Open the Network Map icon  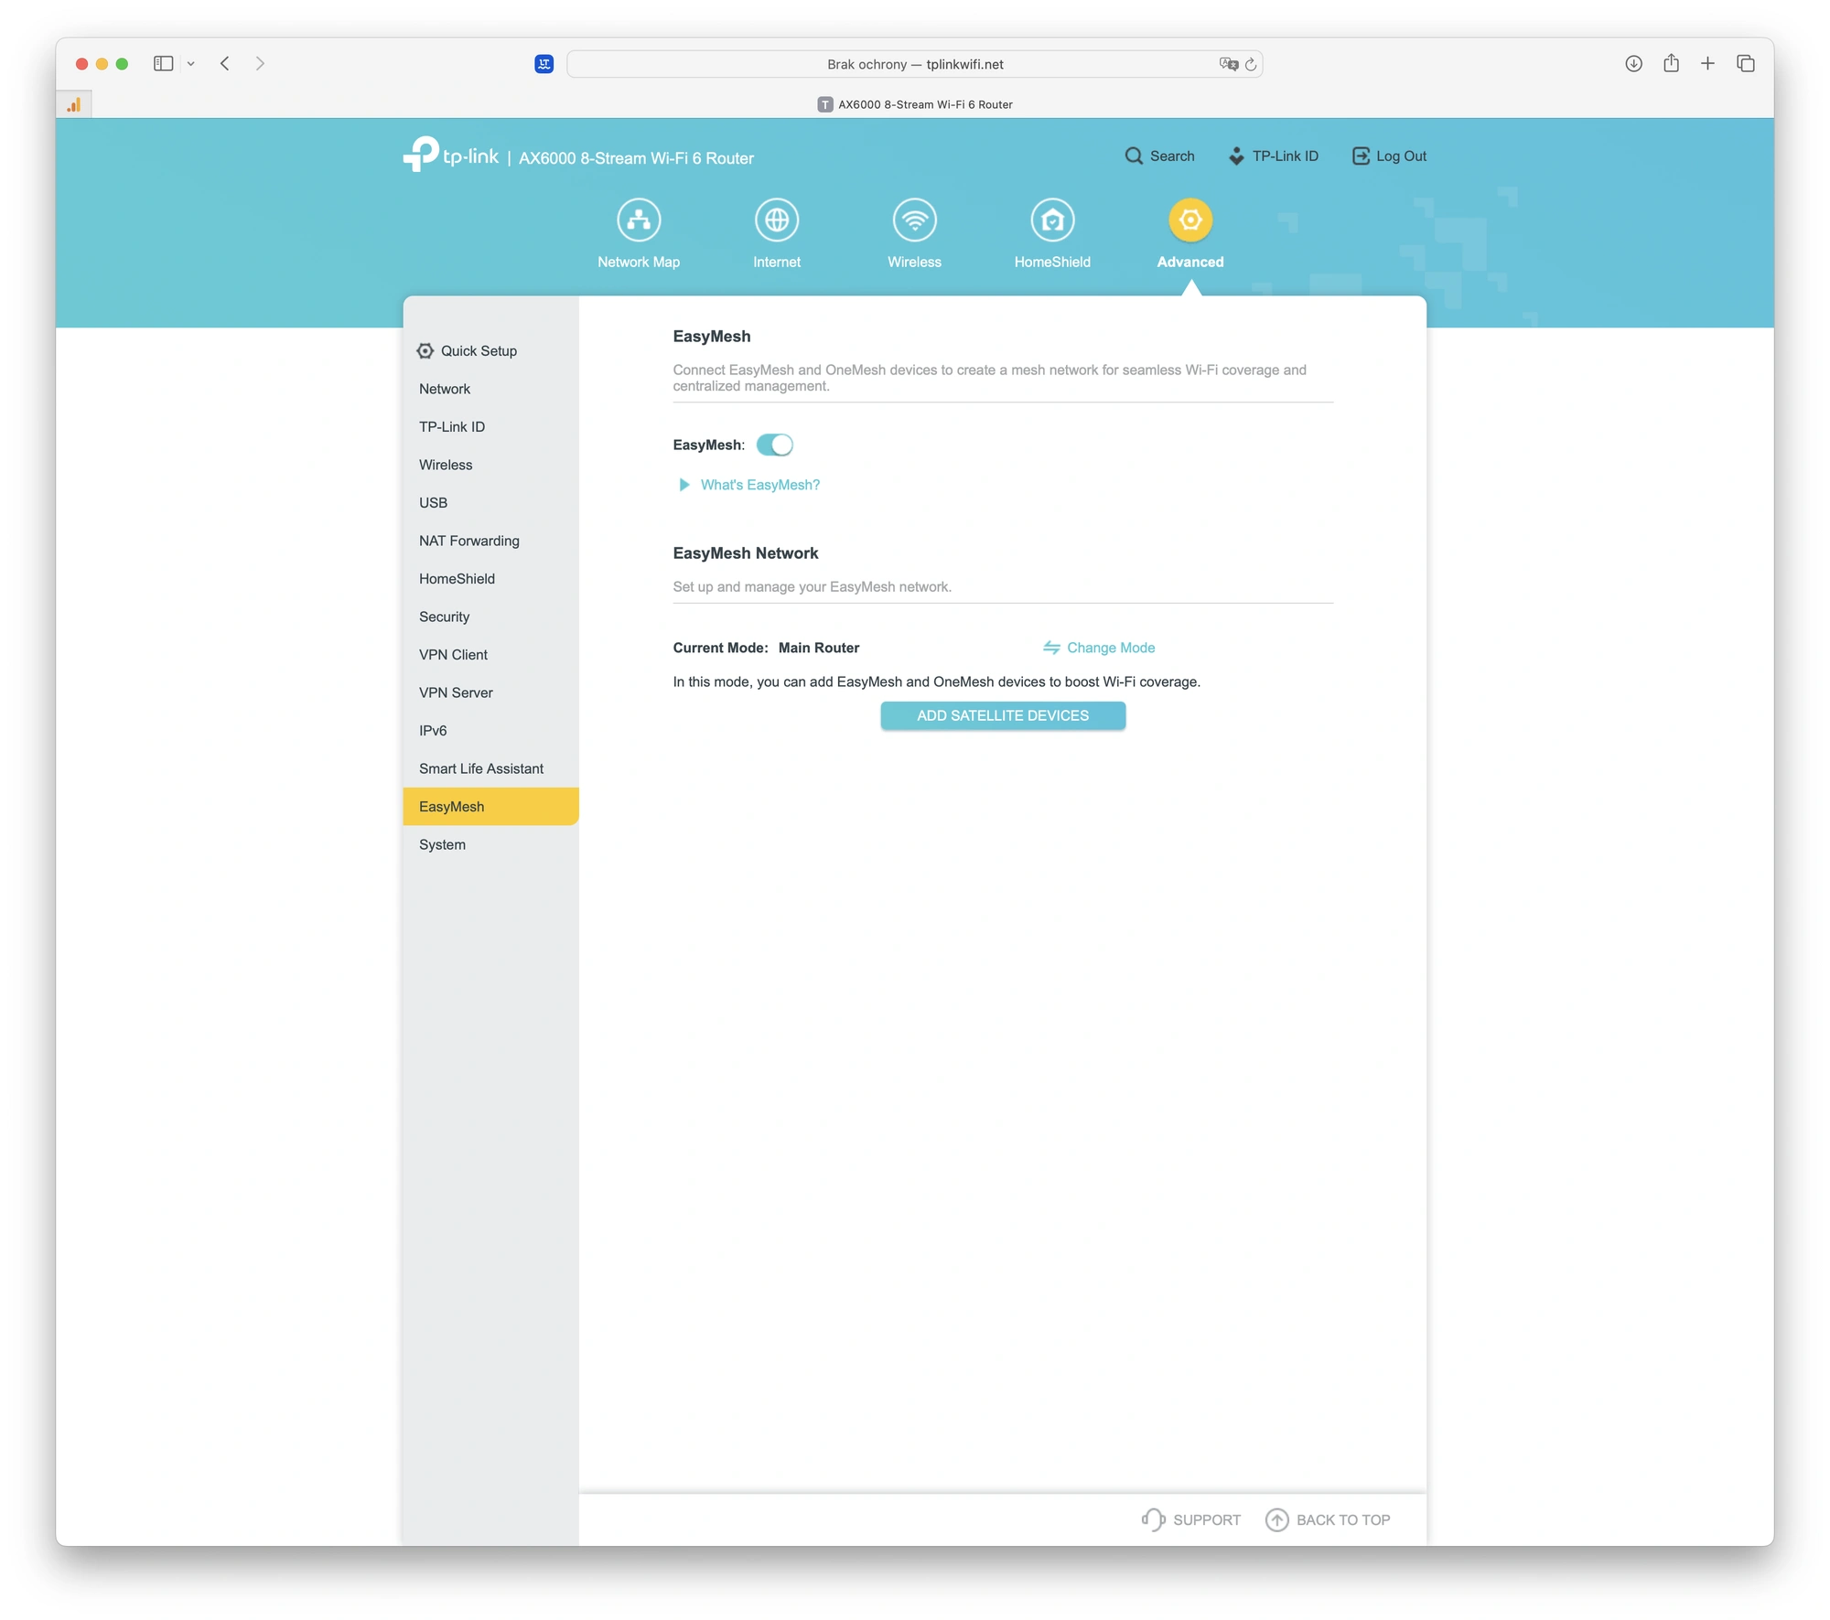639,220
